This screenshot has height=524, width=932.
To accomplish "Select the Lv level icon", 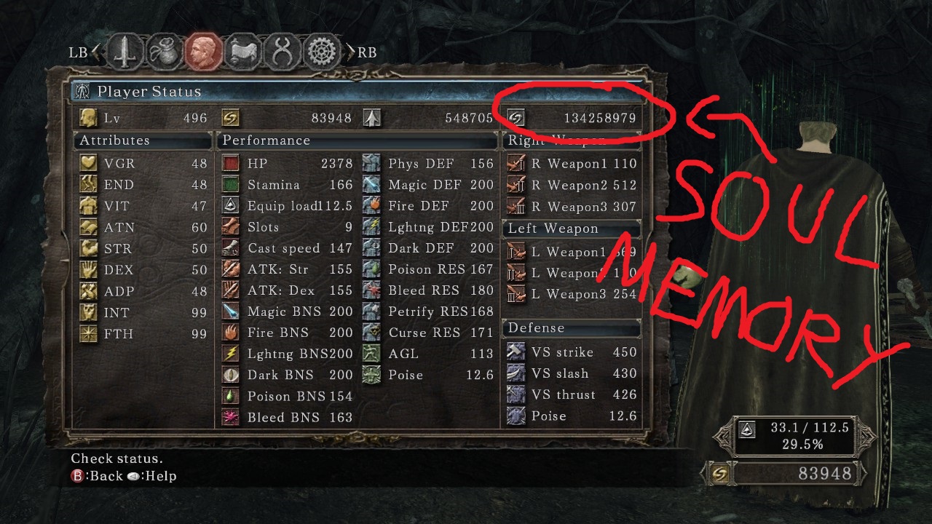I will (x=89, y=118).
